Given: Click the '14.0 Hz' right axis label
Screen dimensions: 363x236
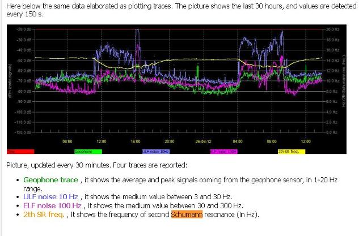Looking at the screenshot, I should click(x=332, y=61).
